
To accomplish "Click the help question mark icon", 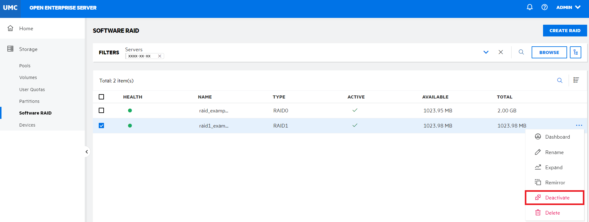I will coord(545,7).
